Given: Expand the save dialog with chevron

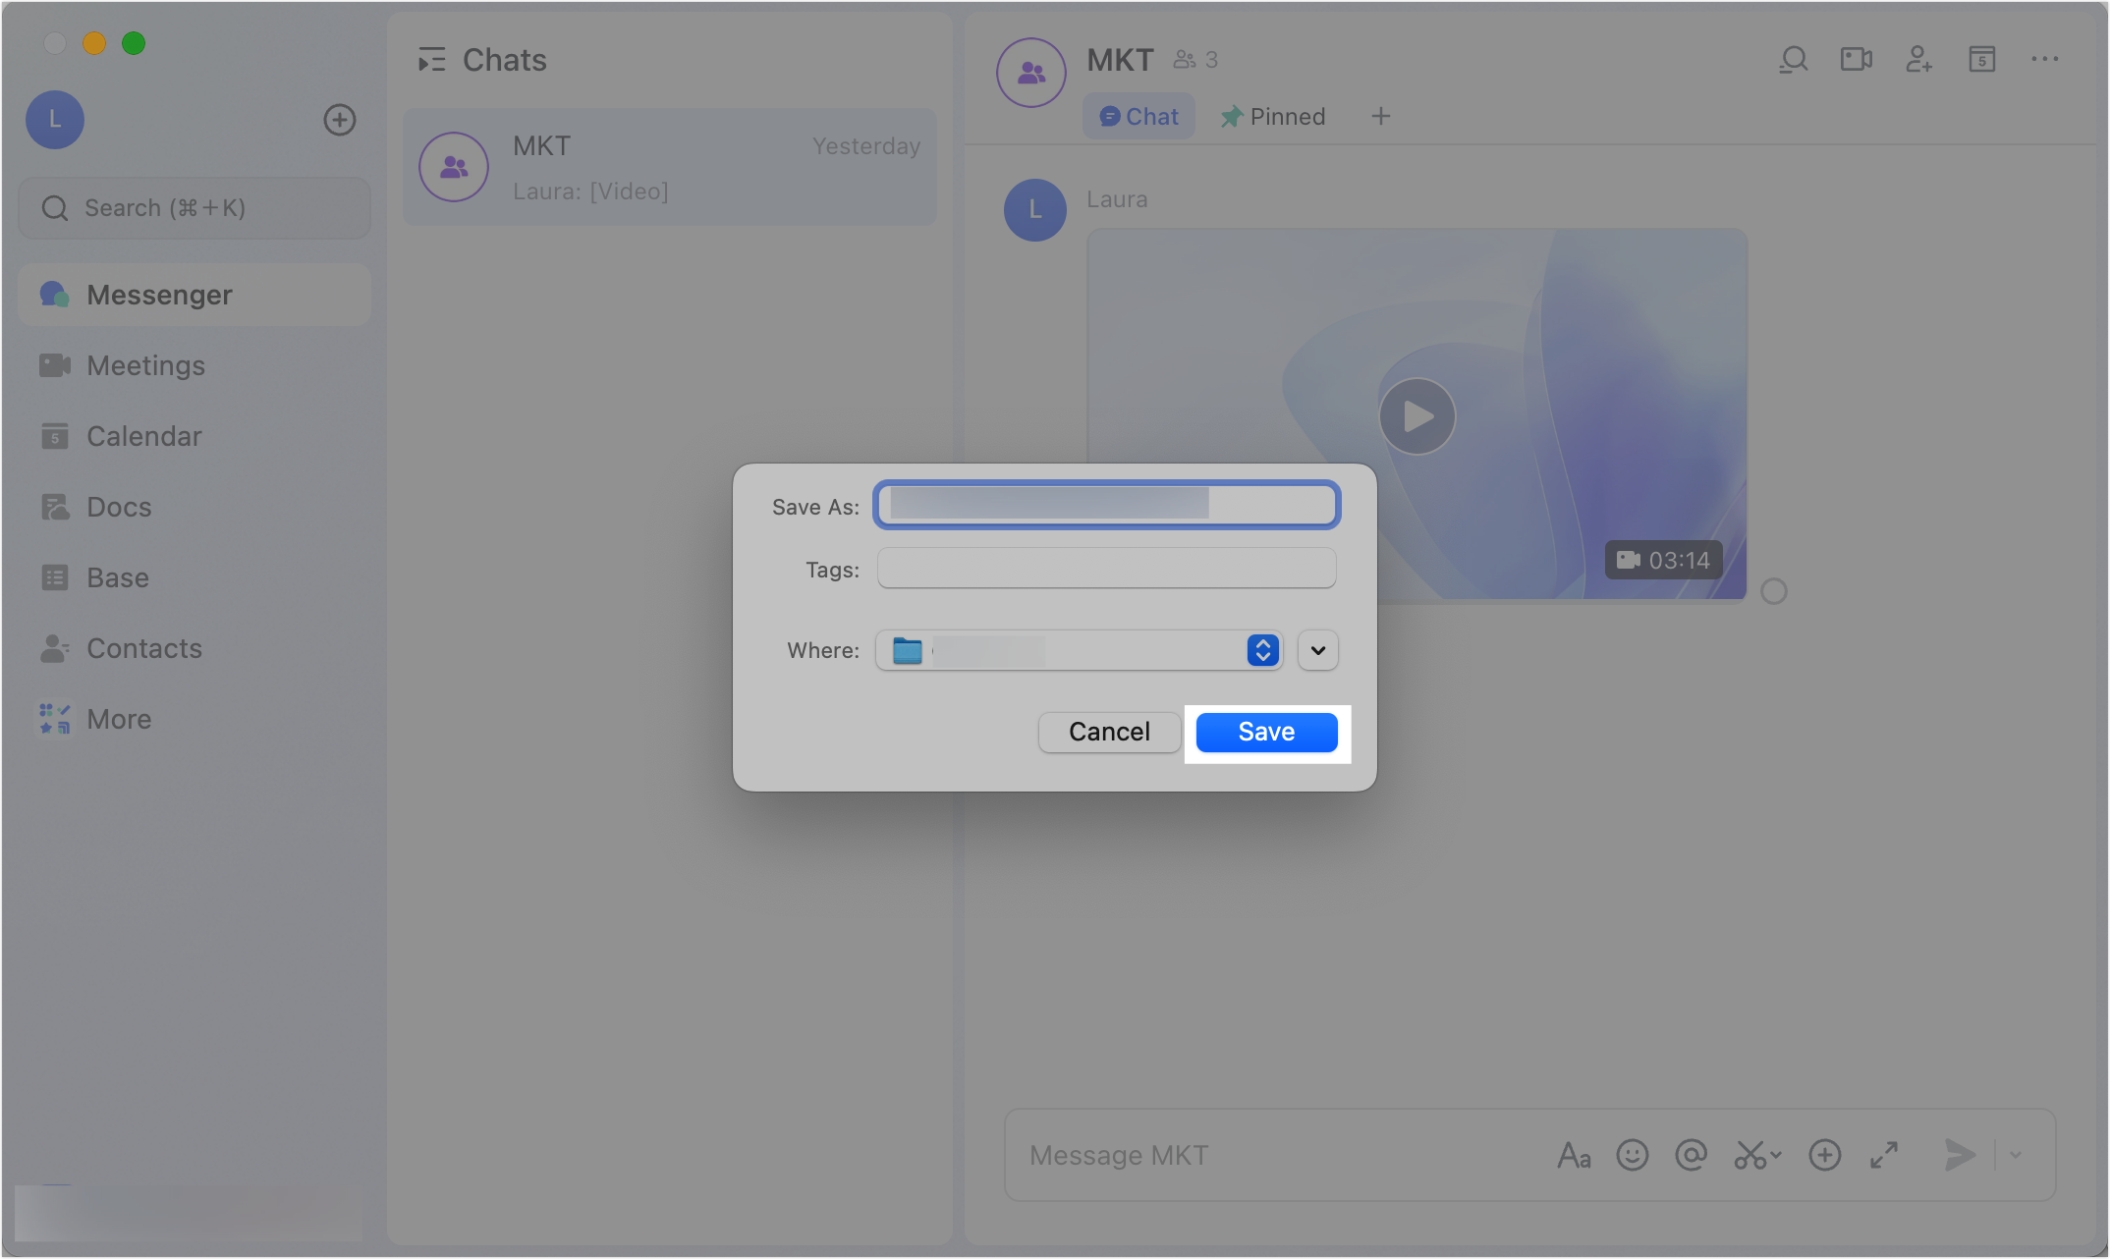Looking at the screenshot, I should pos(1317,650).
